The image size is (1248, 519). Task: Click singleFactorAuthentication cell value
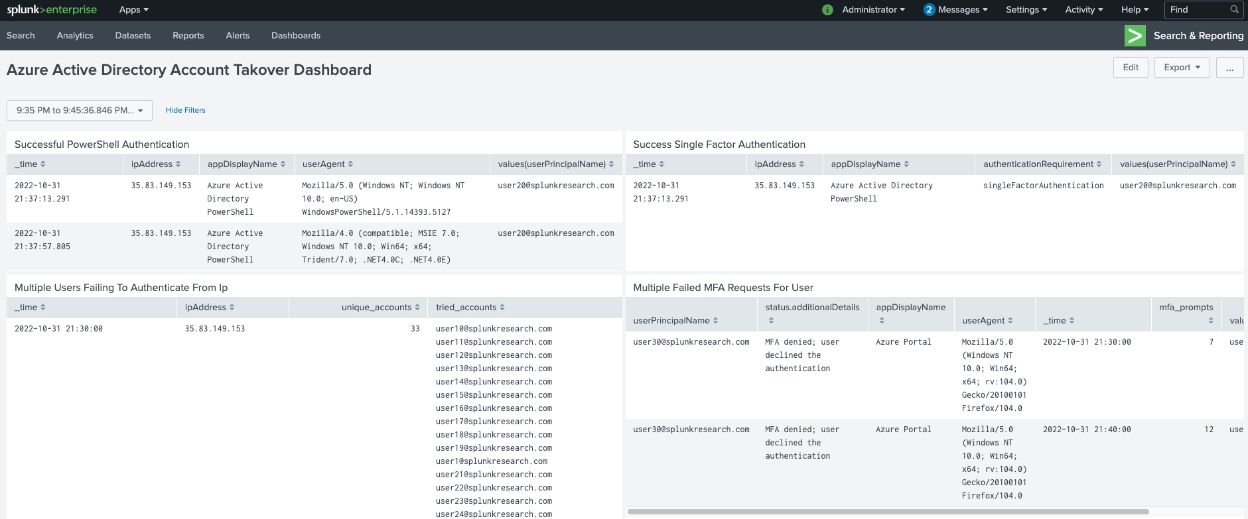(1044, 186)
